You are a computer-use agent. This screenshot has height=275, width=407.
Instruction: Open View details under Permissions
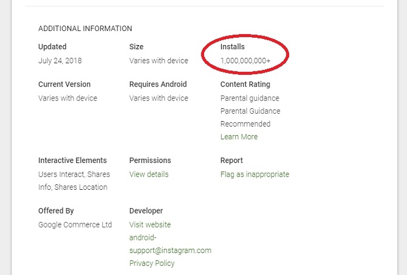click(149, 174)
